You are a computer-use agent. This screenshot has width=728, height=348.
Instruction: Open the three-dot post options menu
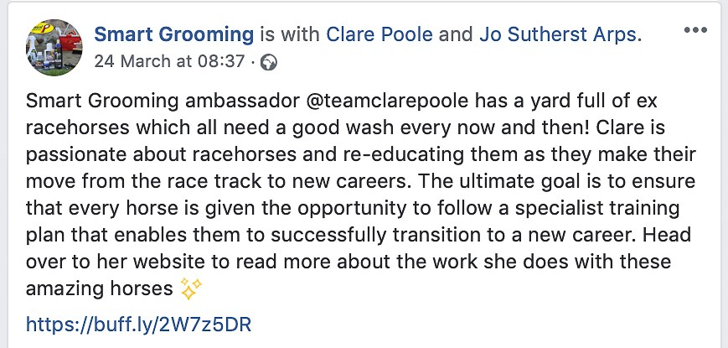tap(696, 30)
